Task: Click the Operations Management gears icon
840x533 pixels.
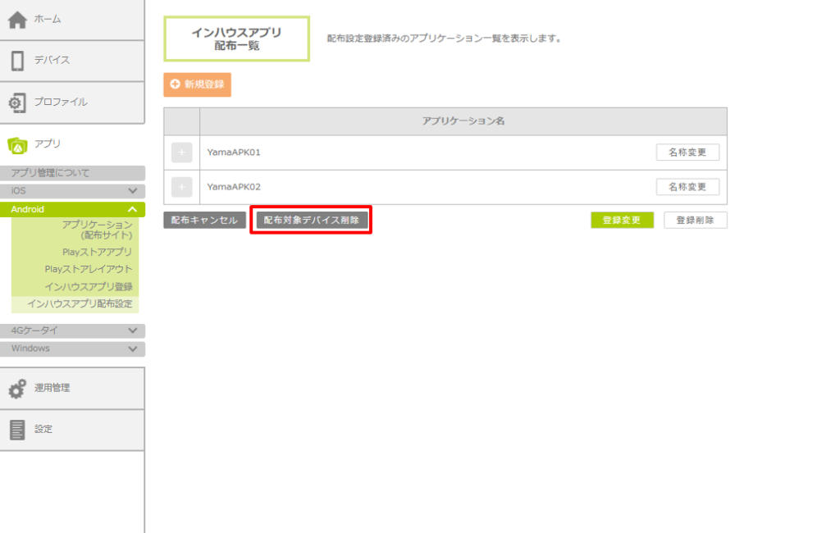Action: click(17, 389)
